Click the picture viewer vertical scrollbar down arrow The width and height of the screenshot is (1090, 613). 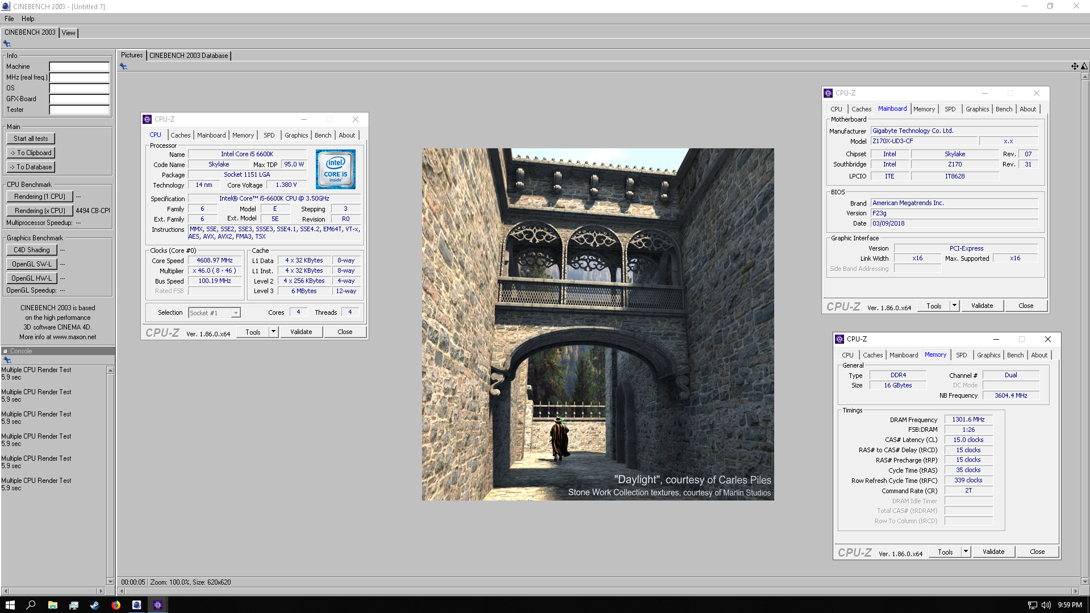pos(1085,581)
